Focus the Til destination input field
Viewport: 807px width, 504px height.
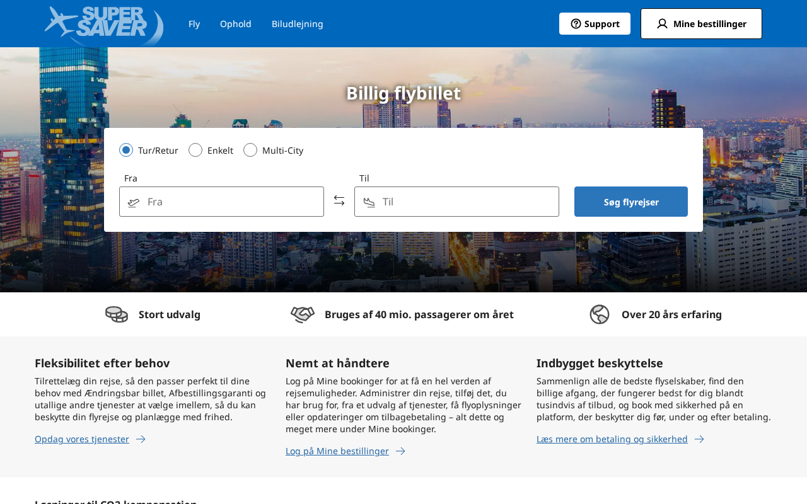(x=456, y=202)
